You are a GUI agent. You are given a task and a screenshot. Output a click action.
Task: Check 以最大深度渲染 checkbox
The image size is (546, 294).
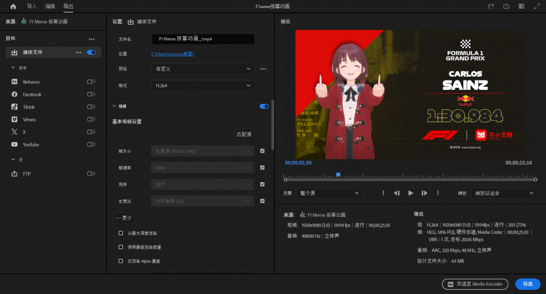coord(121,233)
